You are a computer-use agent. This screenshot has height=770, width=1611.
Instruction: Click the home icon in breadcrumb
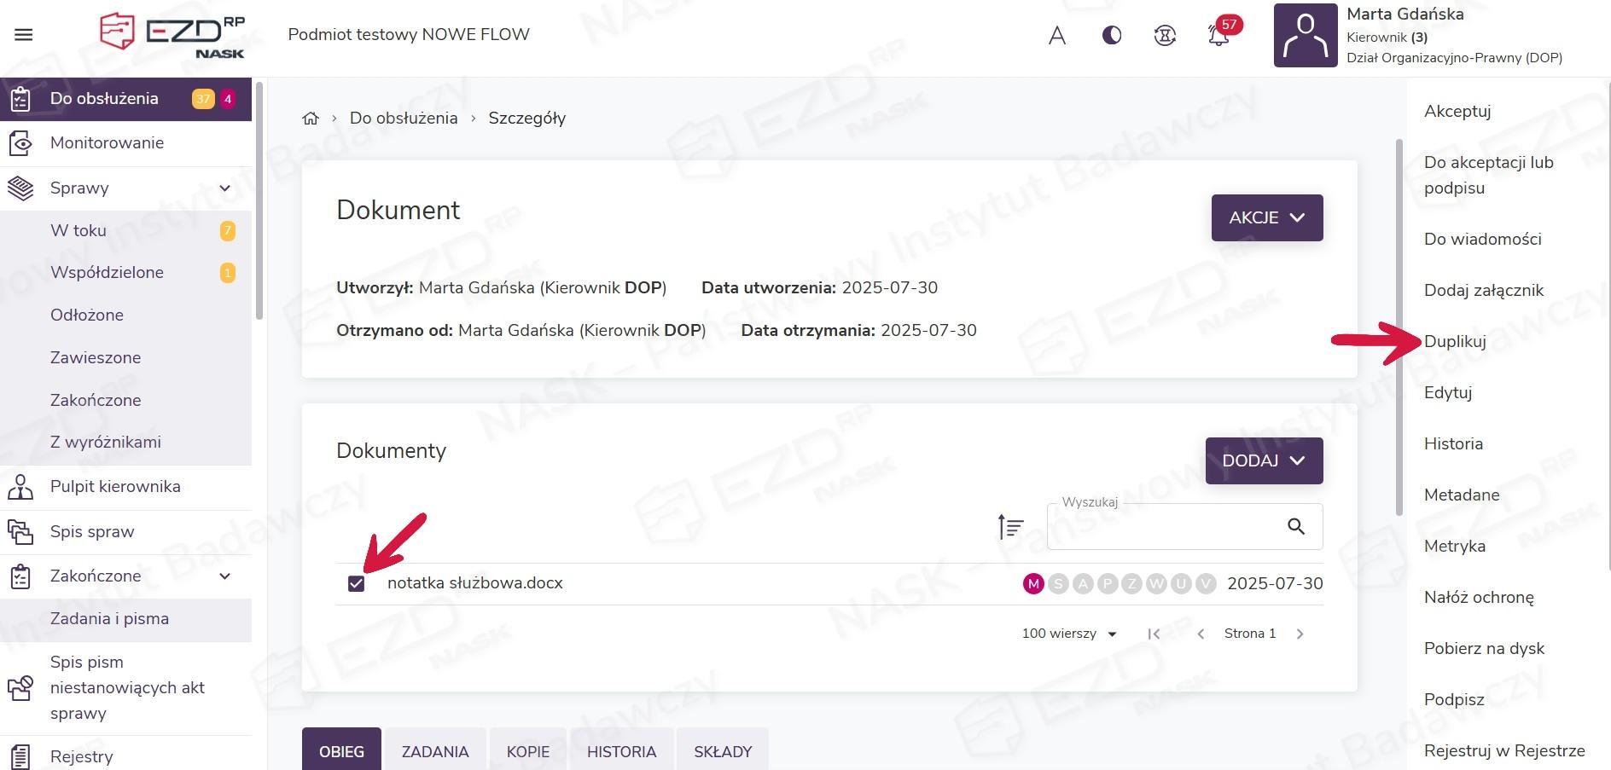tap(311, 119)
